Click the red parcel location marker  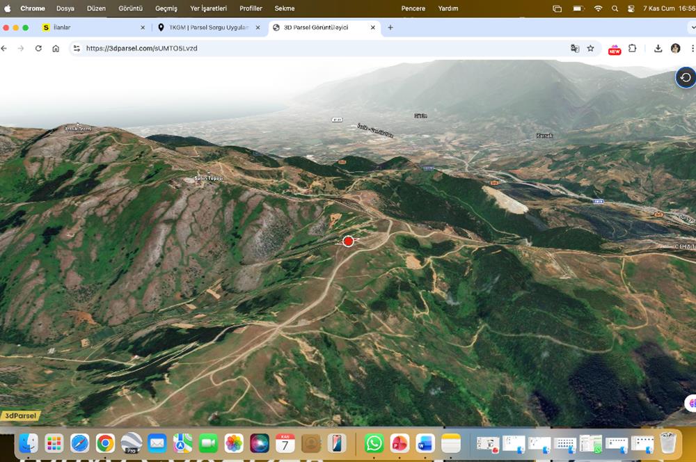(x=348, y=241)
